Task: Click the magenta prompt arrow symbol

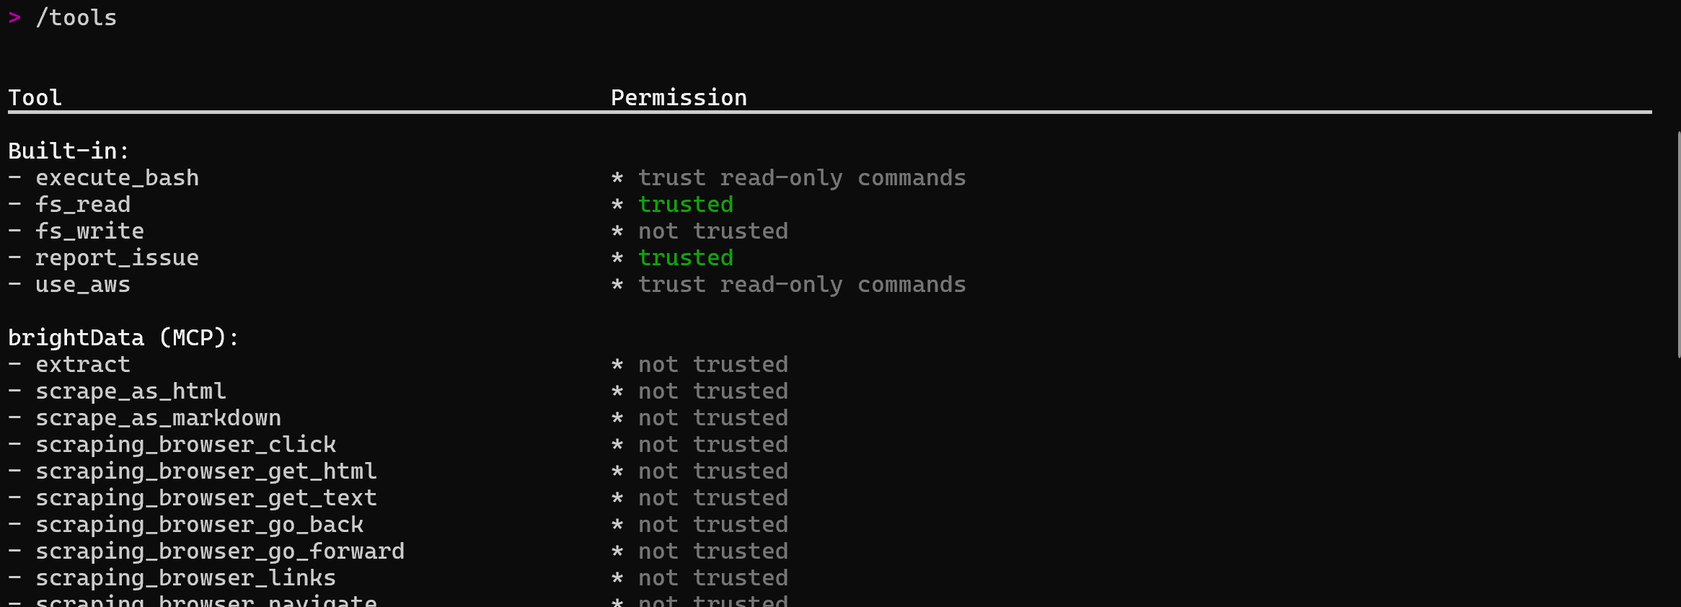Action: pyautogui.click(x=14, y=18)
